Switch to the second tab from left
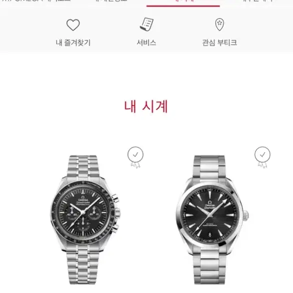Screen dimensions: 293x293 111,1
